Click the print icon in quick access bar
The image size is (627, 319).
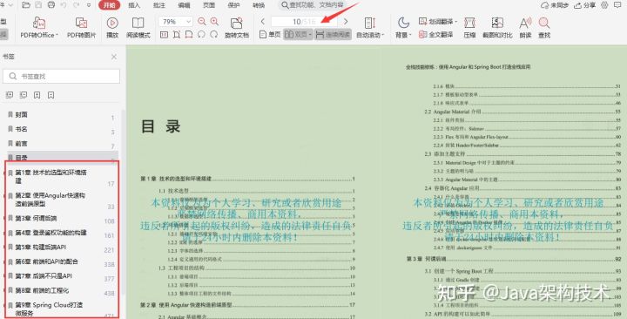click(x=51, y=5)
